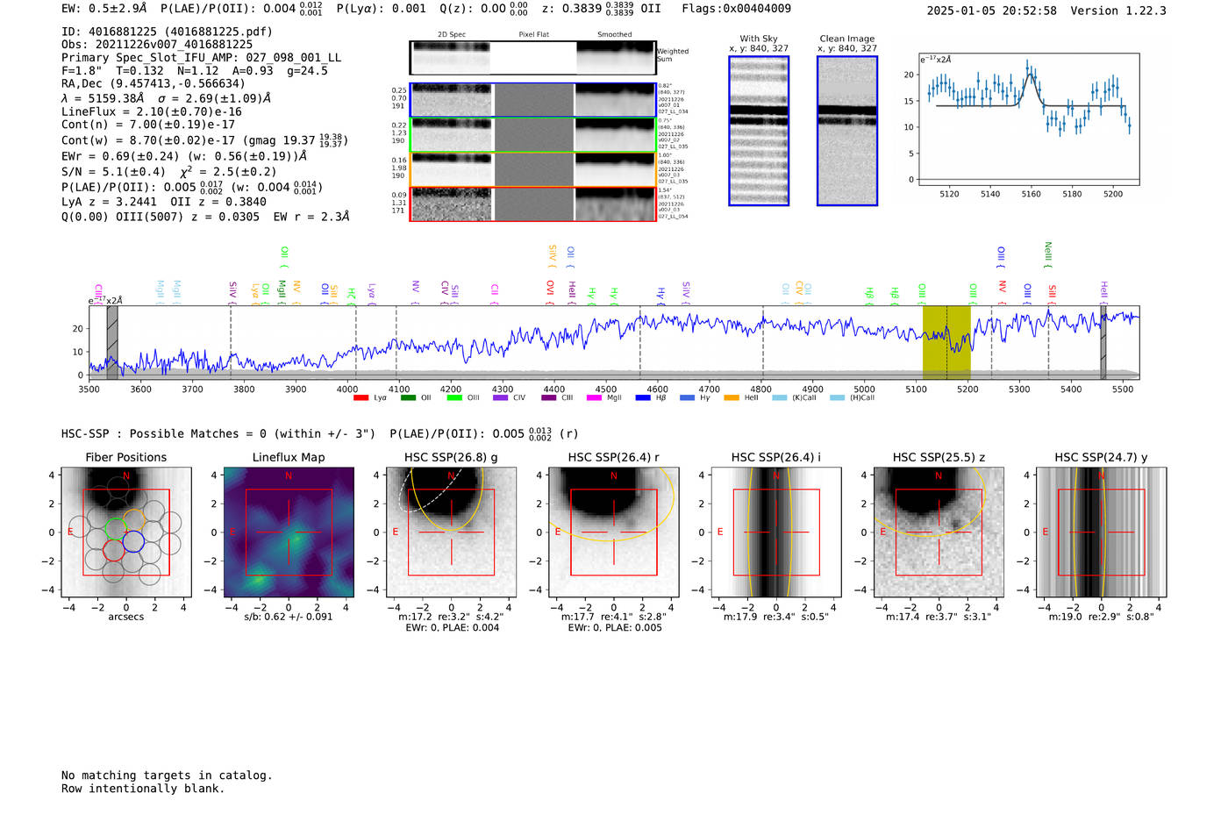
Task: Open the Lineflux Map panel
Action: [x=289, y=532]
